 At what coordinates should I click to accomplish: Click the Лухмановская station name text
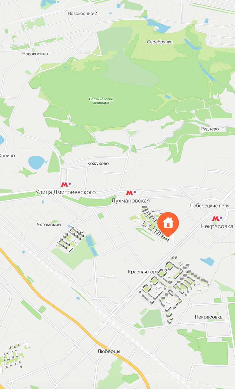pos(131,201)
